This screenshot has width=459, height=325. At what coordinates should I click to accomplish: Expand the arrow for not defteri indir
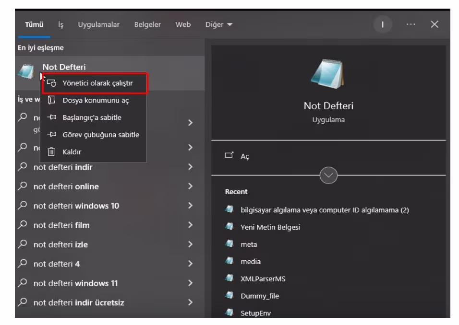coord(190,167)
